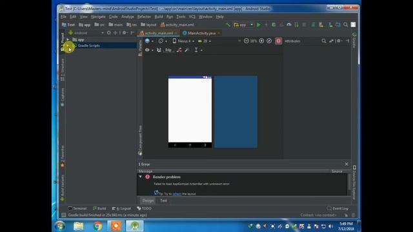Select the Gradle Scripts tree item
The width and height of the screenshot is (413, 232).
pos(88,46)
